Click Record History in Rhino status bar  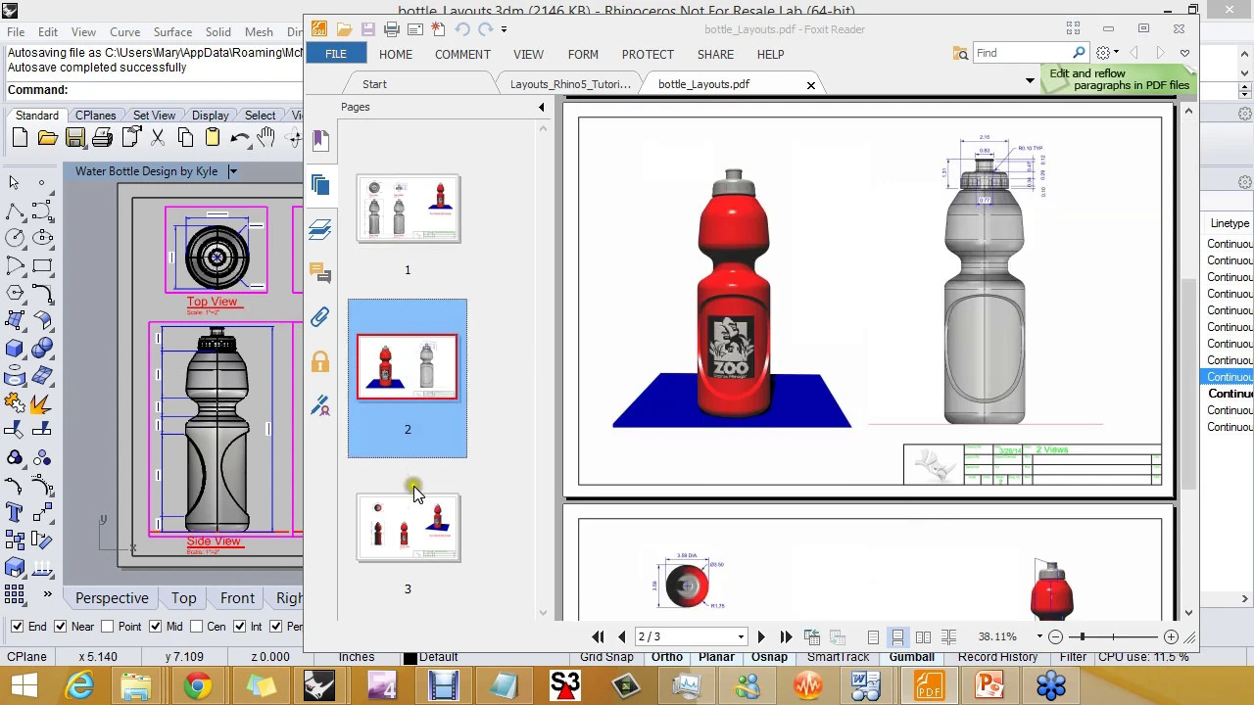pyautogui.click(x=997, y=657)
